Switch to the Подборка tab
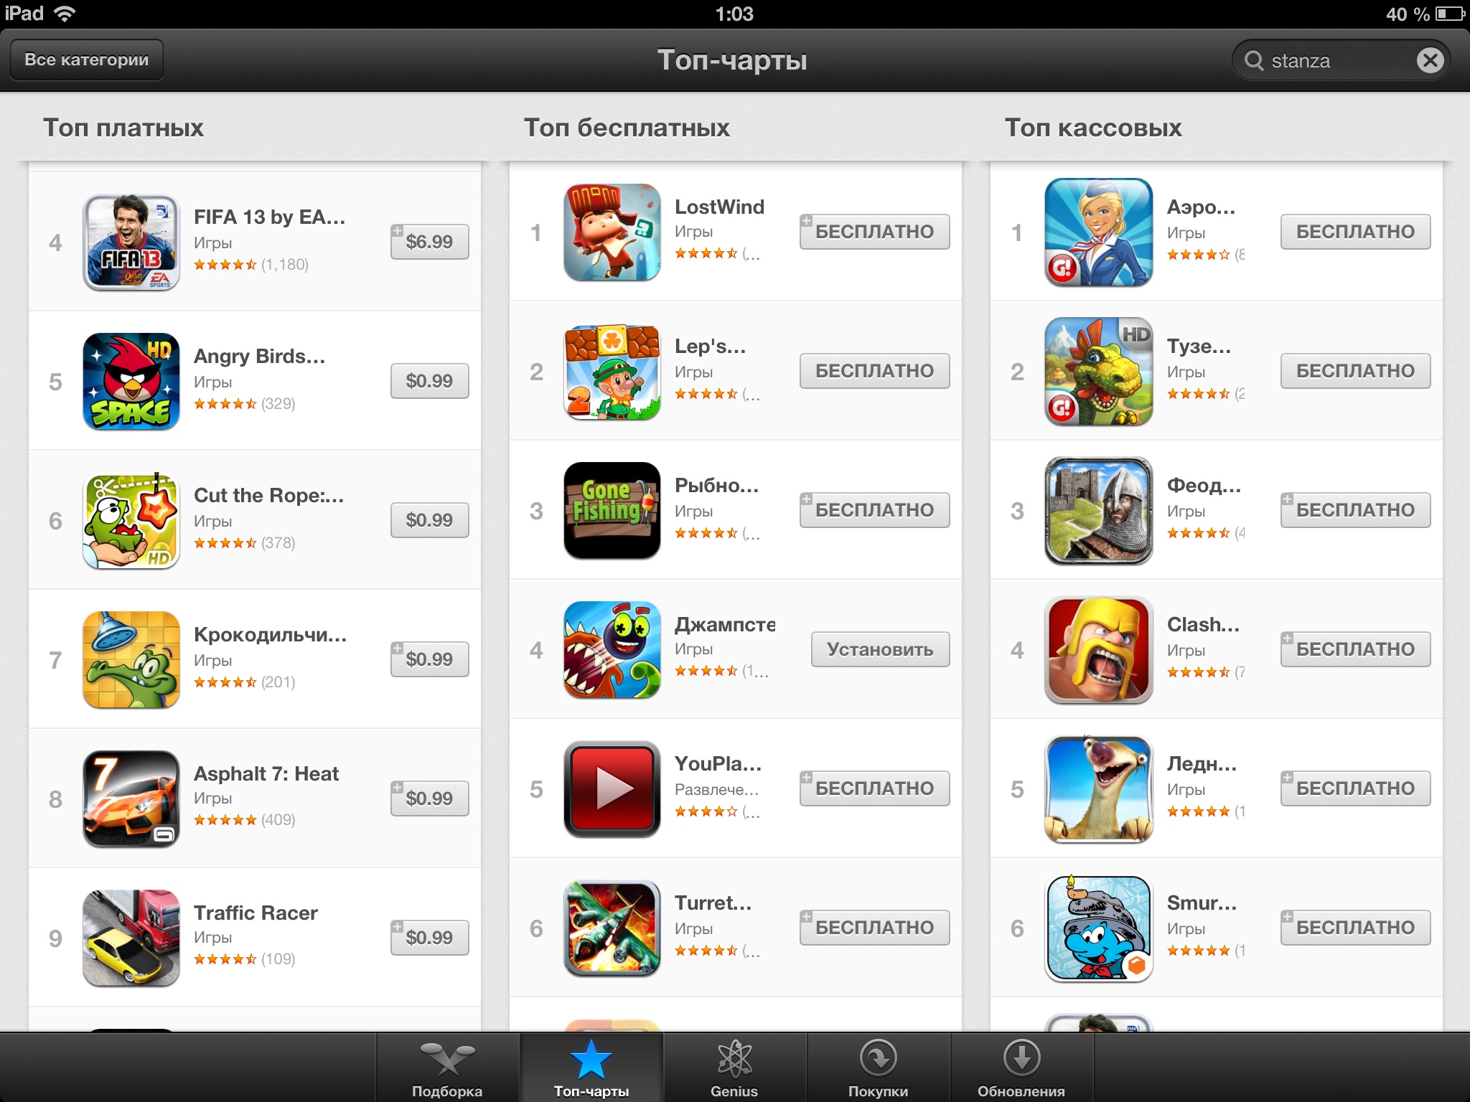Image resolution: width=1470 pixels, height=1102 pixels. click(x=447, y=1068)
